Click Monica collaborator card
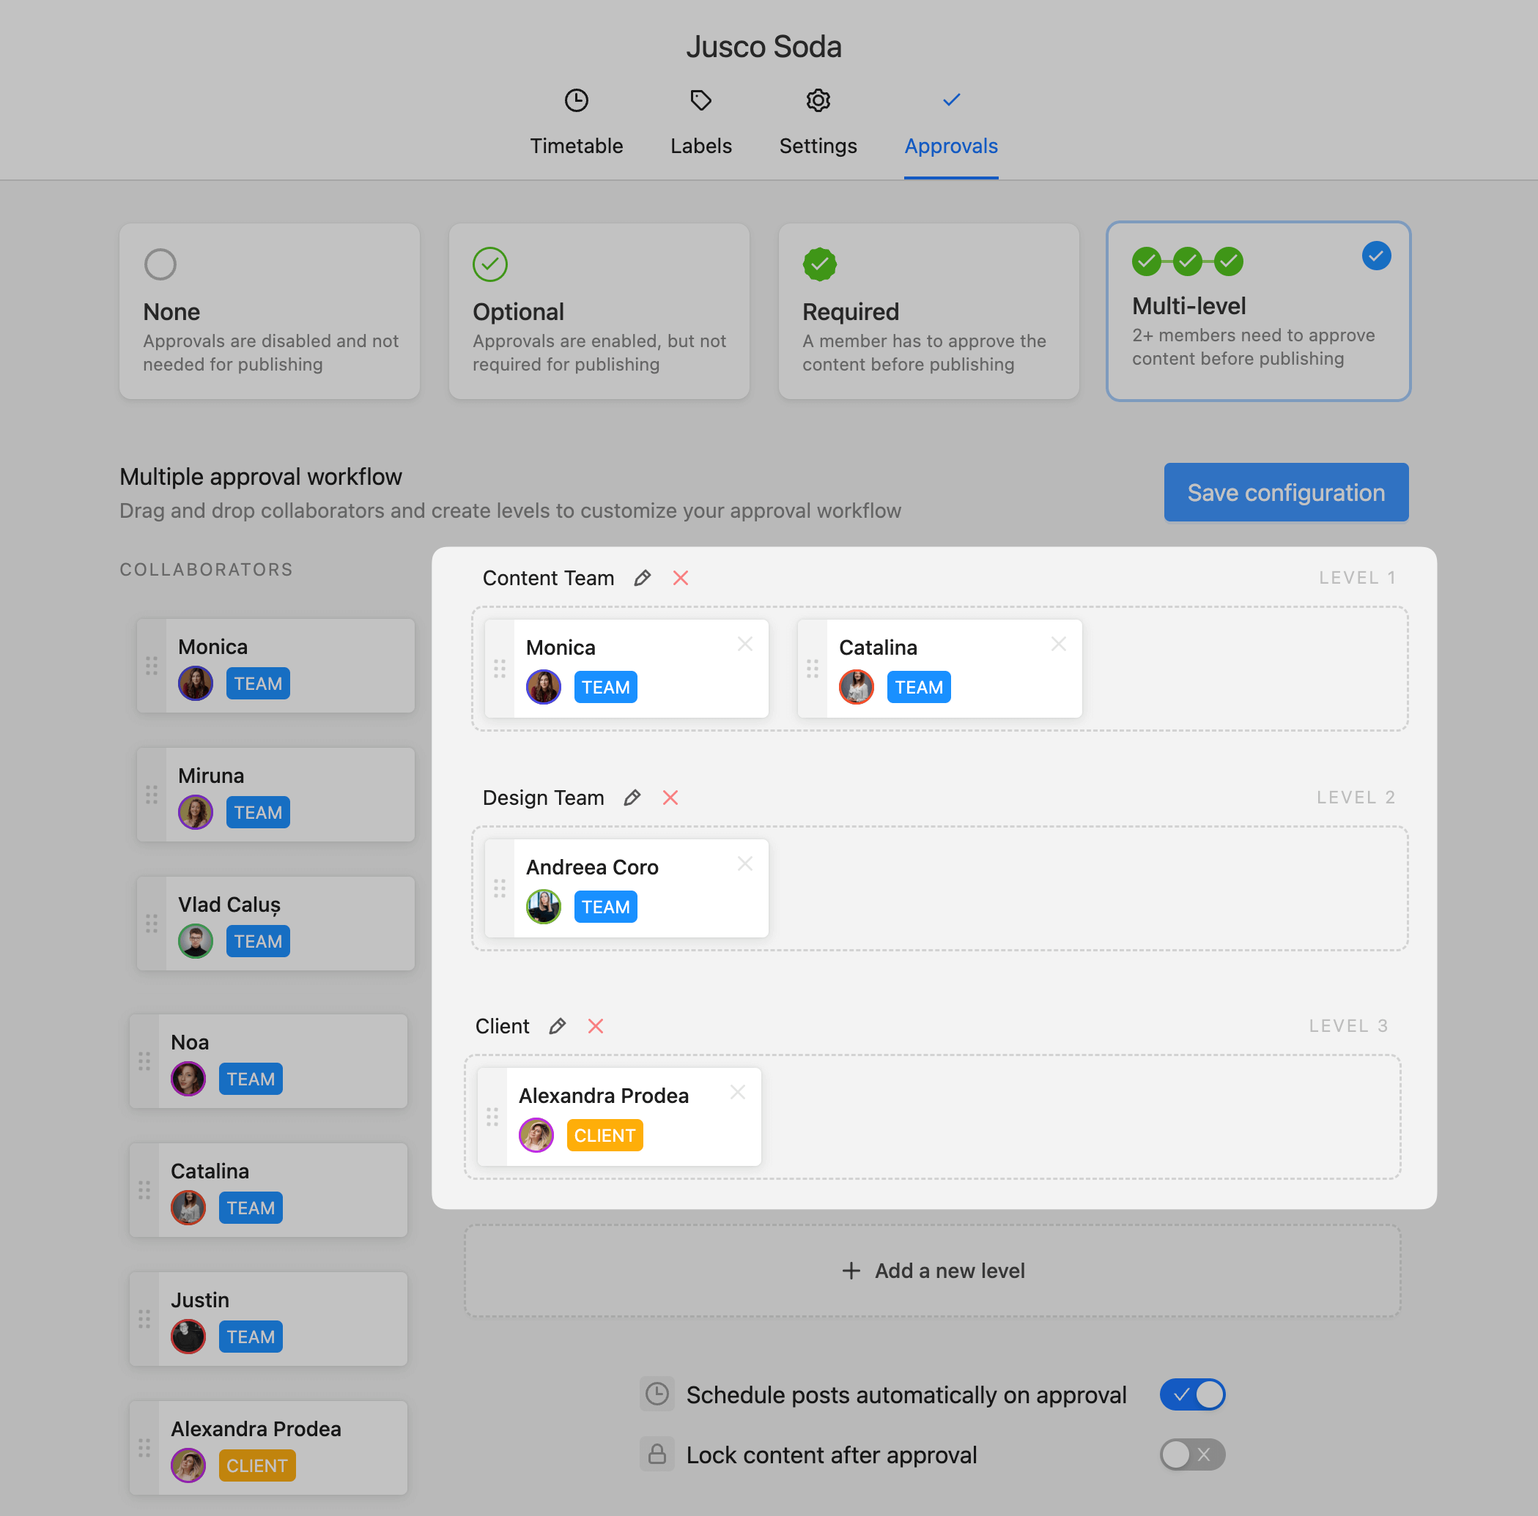1538x1516 pixels. (268, 664)
